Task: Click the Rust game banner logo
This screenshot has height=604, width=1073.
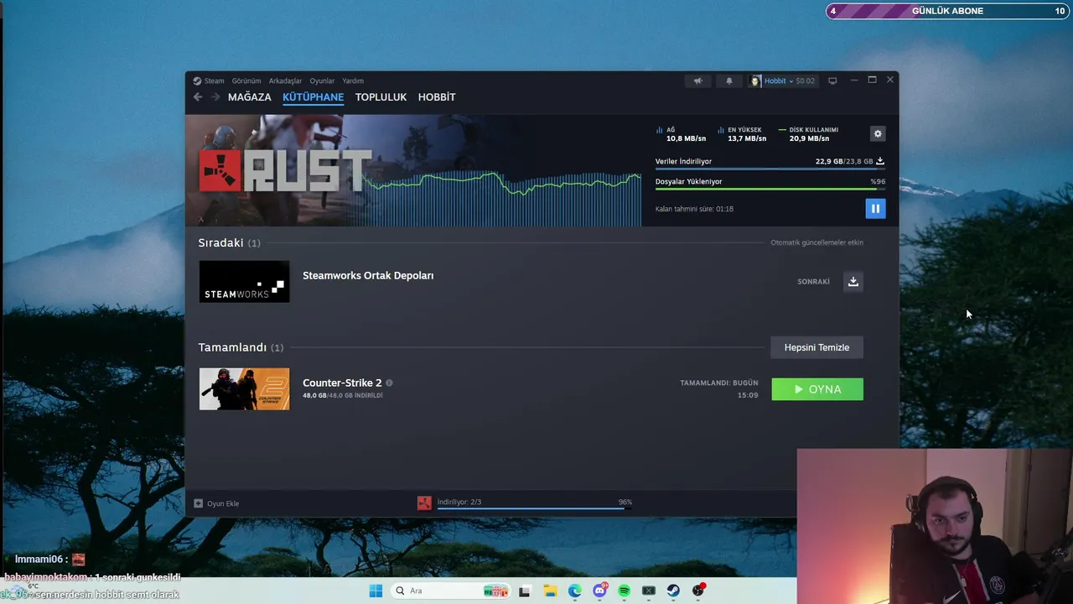Action: (x=285, y=170)
